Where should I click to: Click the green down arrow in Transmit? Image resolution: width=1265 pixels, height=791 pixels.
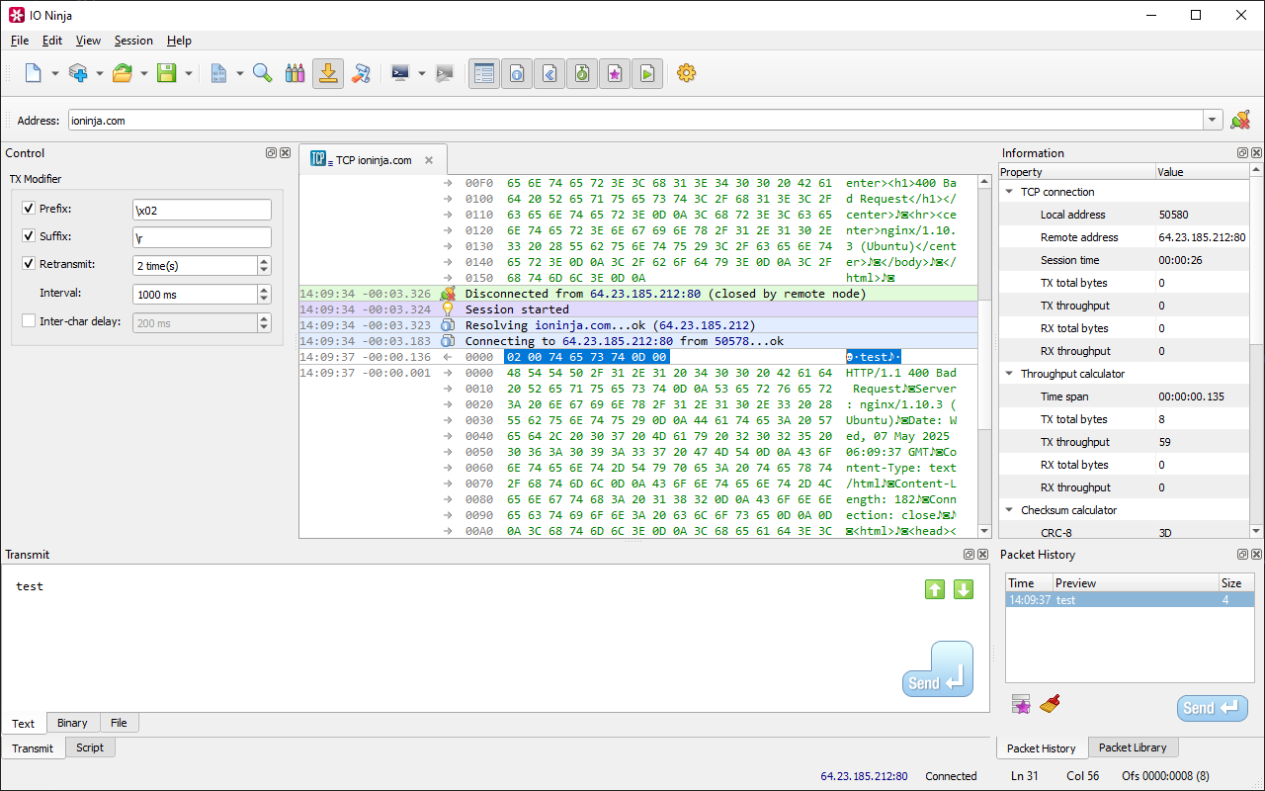coord(964,589)
